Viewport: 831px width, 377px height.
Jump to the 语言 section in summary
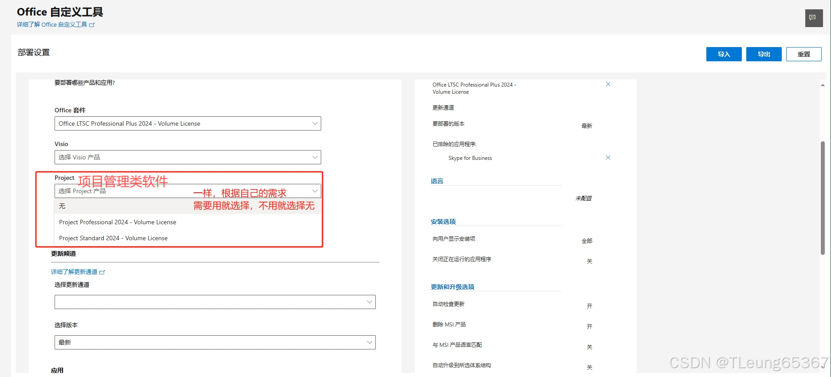(x=437, y=181)
